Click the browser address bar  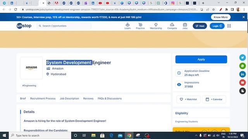click(x=112, y=9)
